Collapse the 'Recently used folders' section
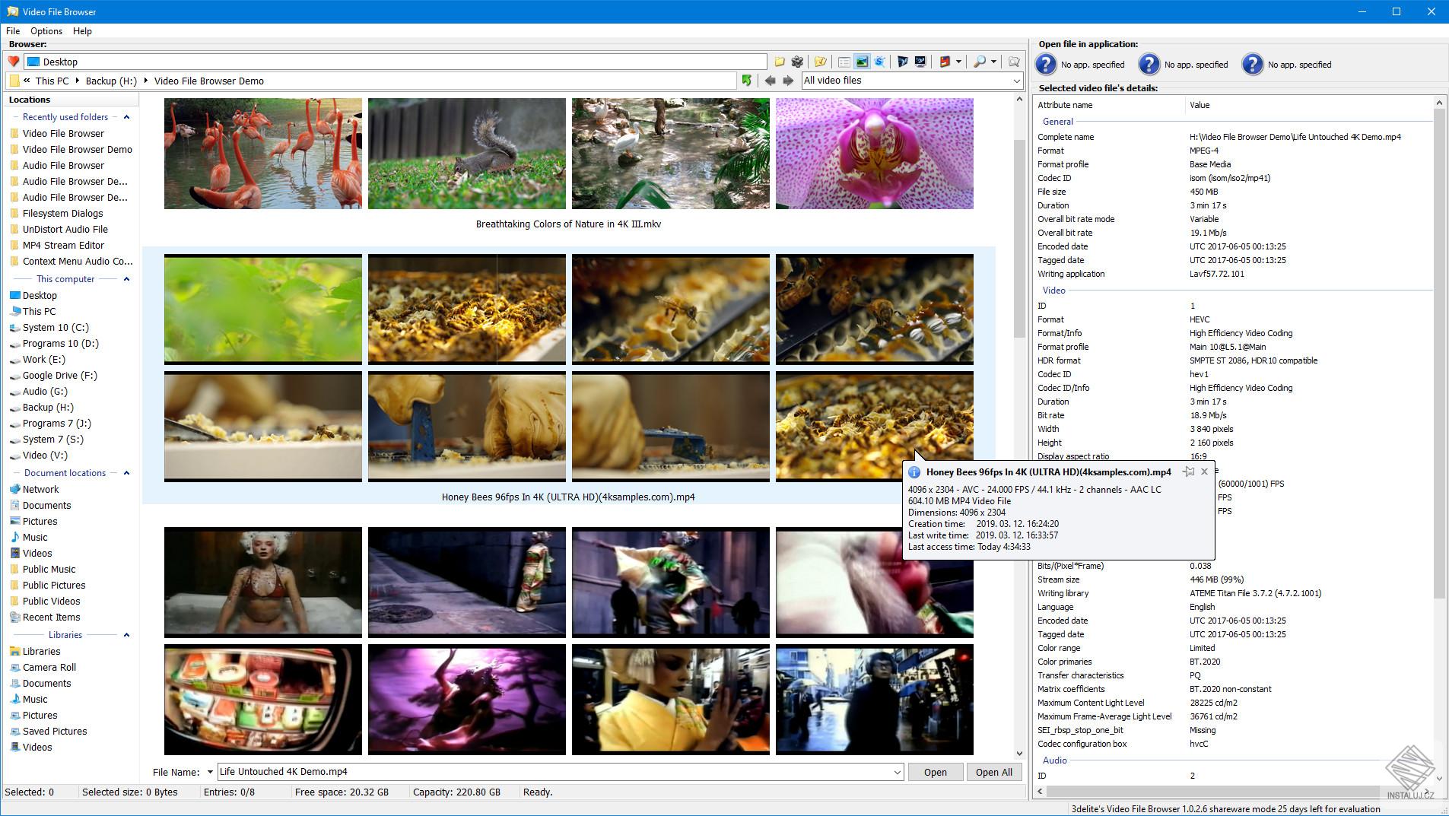The image size is (1449, 816). 126,116
